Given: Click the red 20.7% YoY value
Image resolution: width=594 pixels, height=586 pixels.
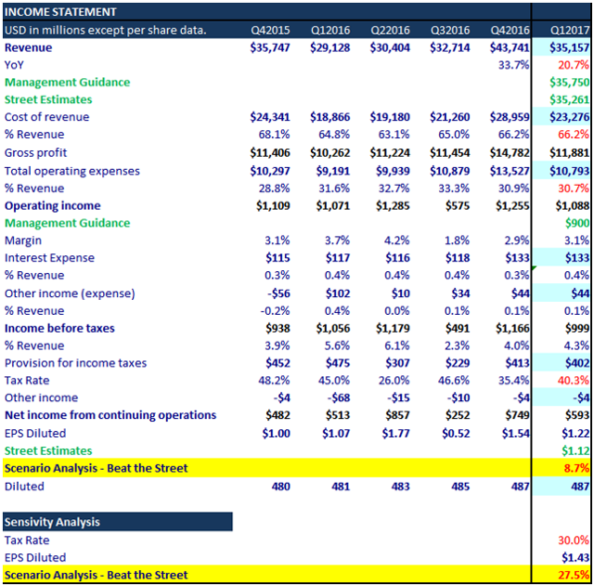Looking at the screenshot, I should coord(573,65).
